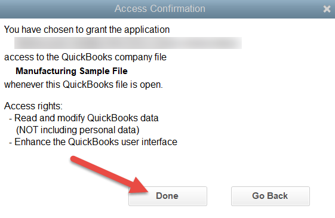The image size is (335, 218).
Task: Click 'Enhance the QuickBooks user interface' entry
Action: point(96,142)
